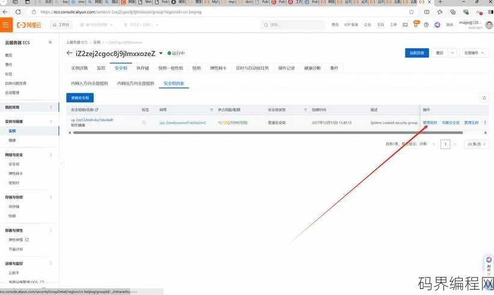Open the browser favorites icon in toolbar
The image size is (494, 295).
(x=439, y=12)
